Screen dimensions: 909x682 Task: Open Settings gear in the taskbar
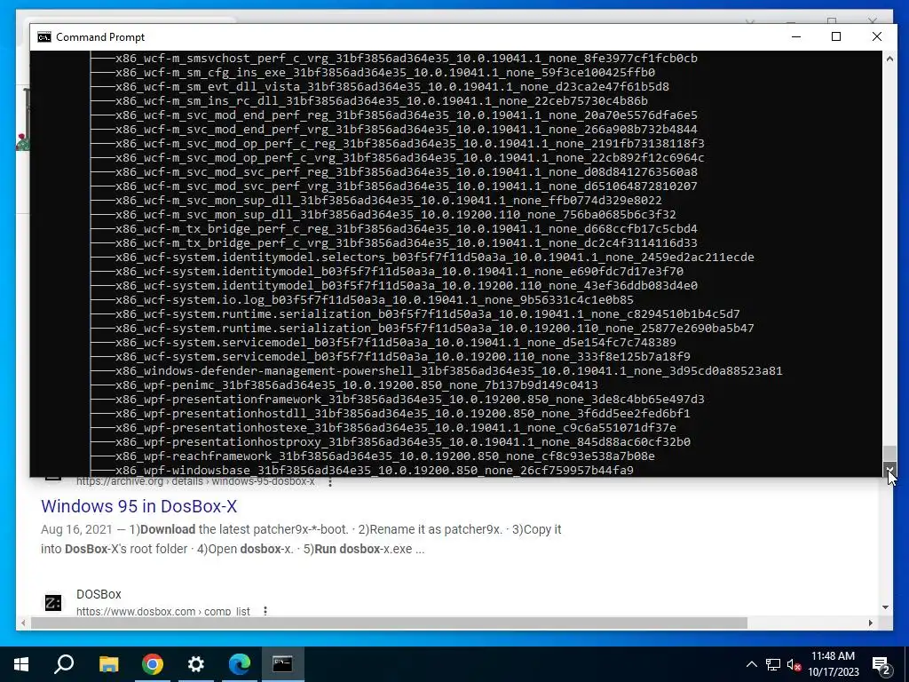pos(196,664)
